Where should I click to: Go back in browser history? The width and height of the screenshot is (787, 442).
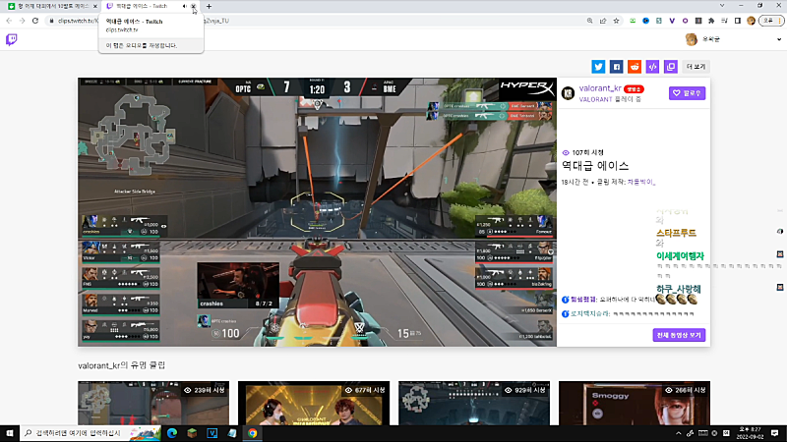click(x=9, y=21)
